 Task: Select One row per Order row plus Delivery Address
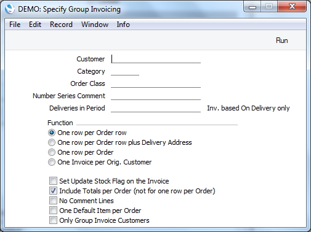pyautogui.click(x=52, y=142)
